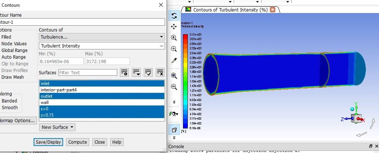Image resolution: width=379 pixels, height=153 pixels.
Task: Toggle the Auto Range option
Action: click(13, 57)
